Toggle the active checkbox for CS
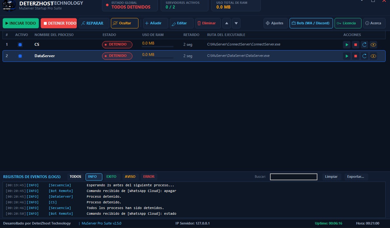Screen dimensions: 390x228 [x=20, y=45]
